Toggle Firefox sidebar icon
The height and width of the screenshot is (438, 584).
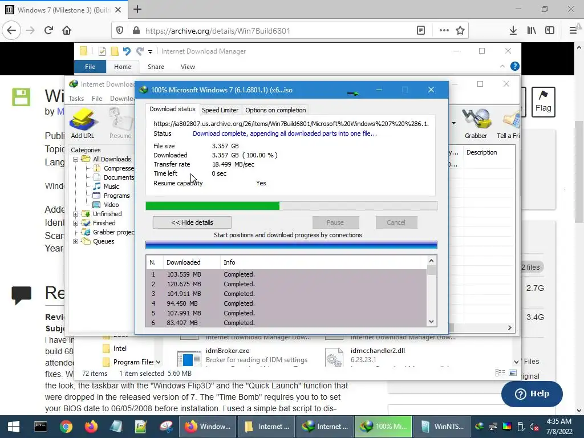point(550,31)
